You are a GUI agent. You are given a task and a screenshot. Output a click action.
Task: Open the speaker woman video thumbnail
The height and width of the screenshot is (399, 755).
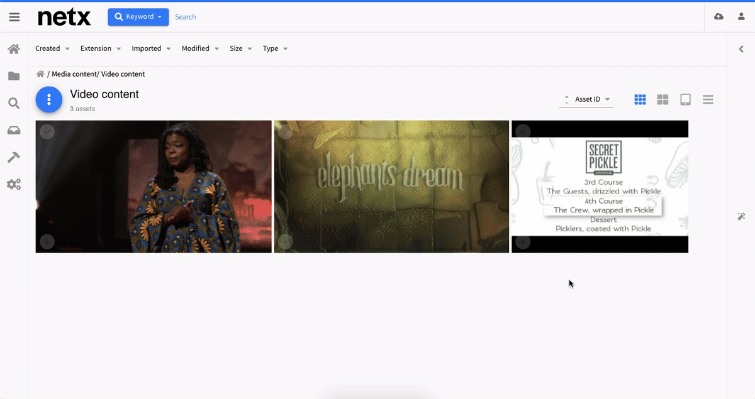[154, 187]
